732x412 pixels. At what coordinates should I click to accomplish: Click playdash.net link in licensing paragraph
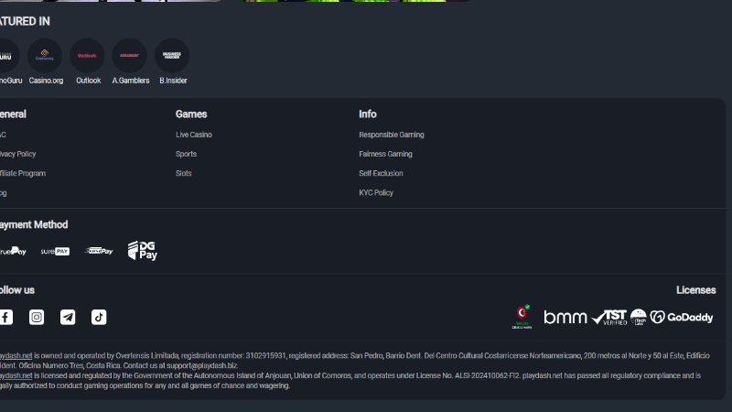16,375
